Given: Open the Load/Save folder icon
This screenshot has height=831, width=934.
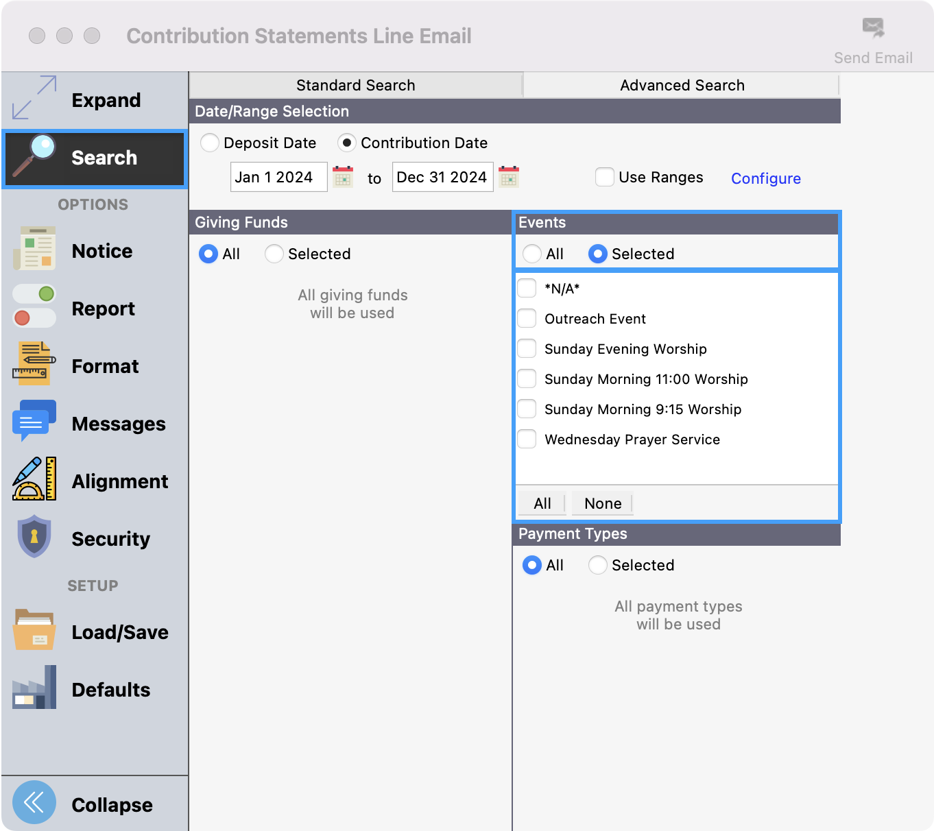Looking at the screenshot, I should pos(34,629).
